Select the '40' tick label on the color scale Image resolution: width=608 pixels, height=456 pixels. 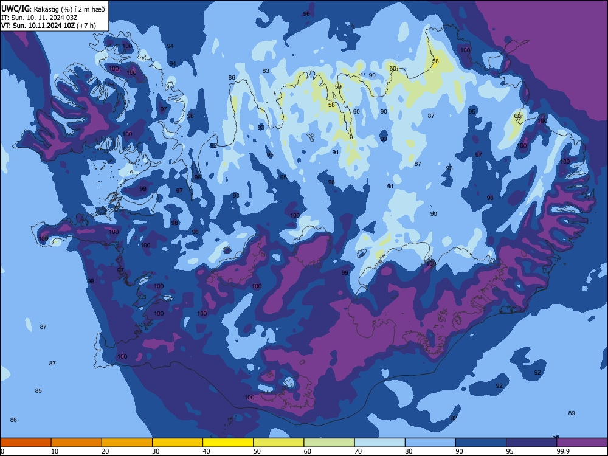206,451
